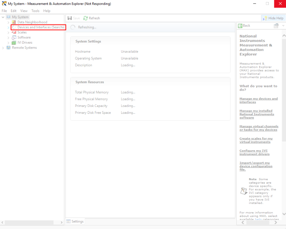This screenshot has height=229, width=286.
Task: Click the Save floppy disk icon
Action: (70, 18)
